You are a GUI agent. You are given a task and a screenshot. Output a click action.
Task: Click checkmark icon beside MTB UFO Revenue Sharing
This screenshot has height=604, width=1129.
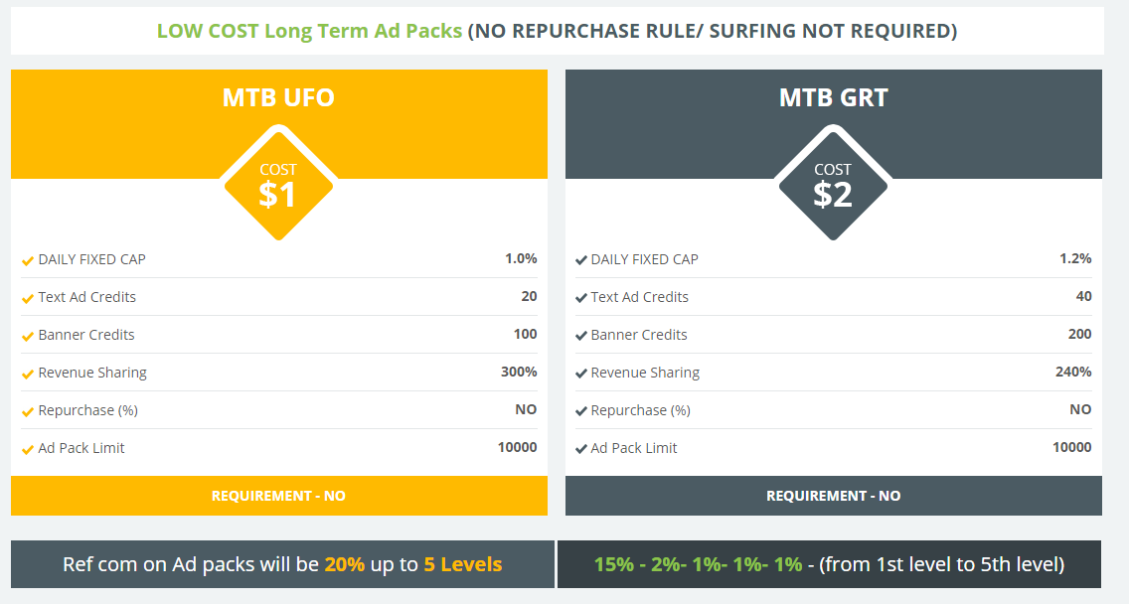pyautogui.click(x=28, y=374)
